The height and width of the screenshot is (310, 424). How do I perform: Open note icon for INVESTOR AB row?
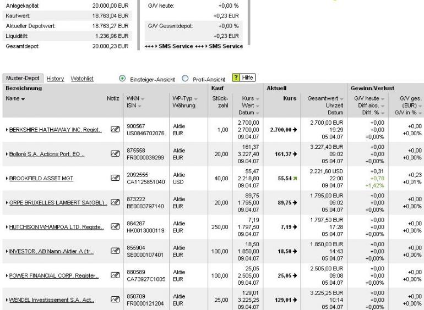tap(115, 251)
